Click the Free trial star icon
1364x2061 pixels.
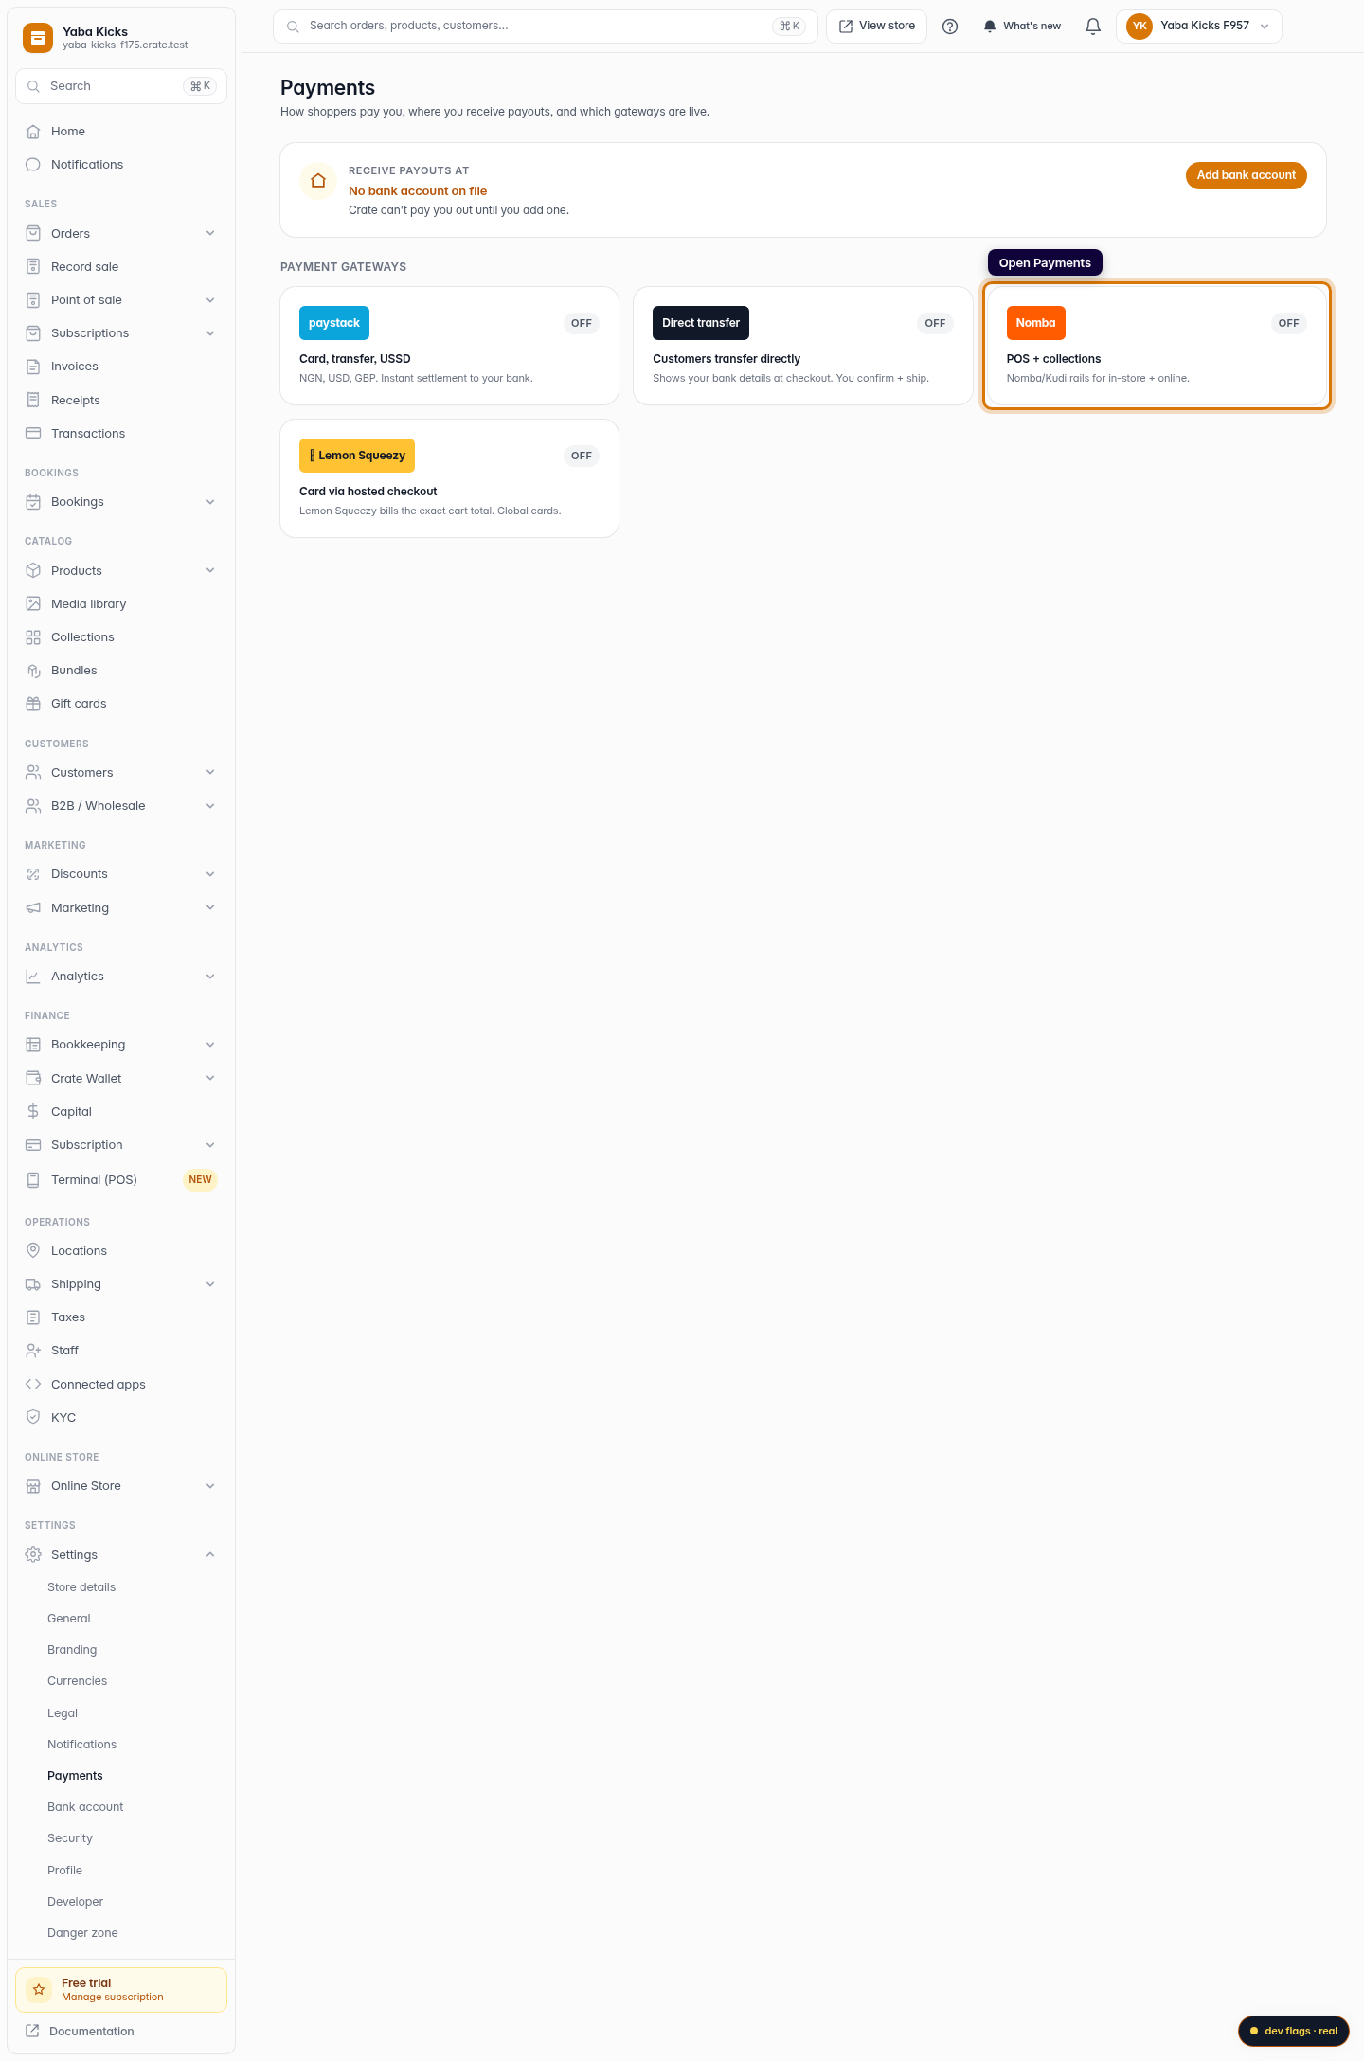pos(39,1990)
